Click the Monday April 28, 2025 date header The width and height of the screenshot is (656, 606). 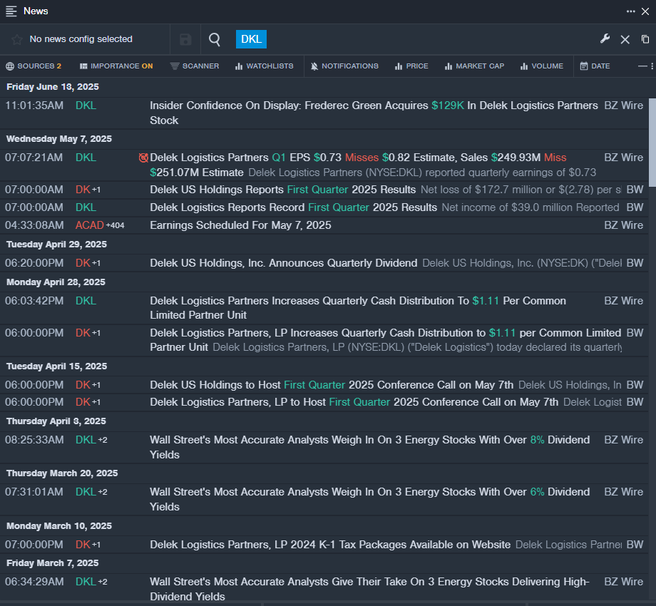click(x=56, y=282)
